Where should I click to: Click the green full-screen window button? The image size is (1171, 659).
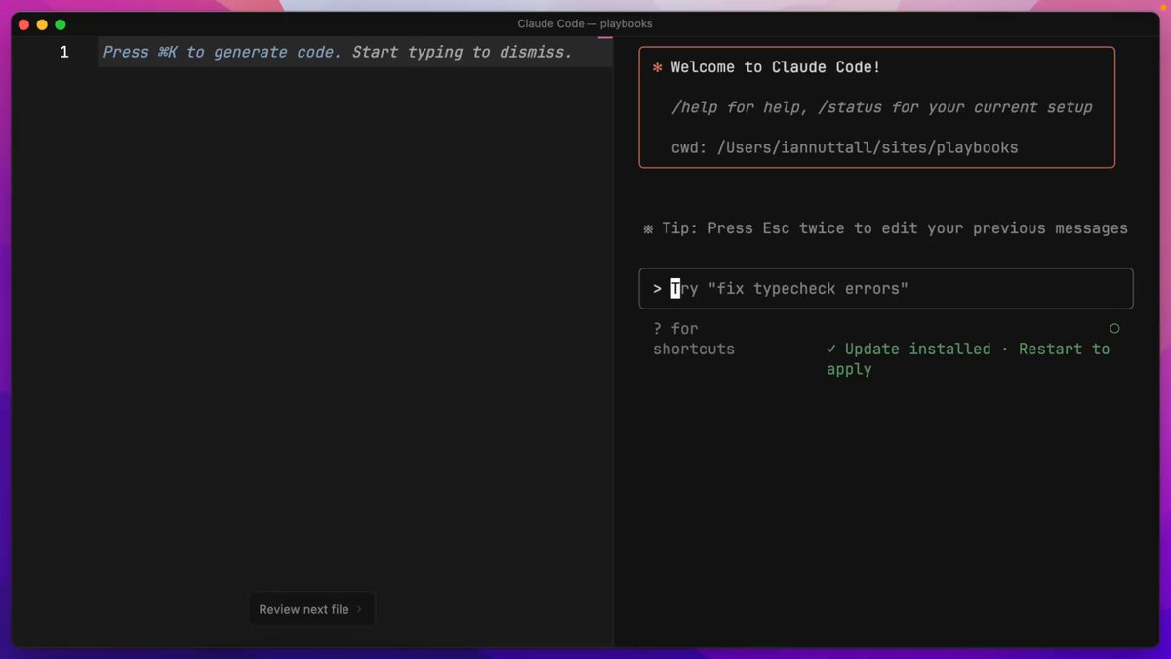tap(61, 24)
